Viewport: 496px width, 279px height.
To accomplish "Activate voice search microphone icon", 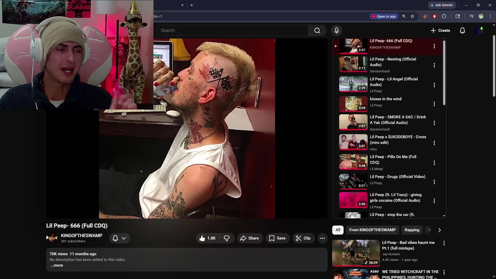I will click(336, 30).
